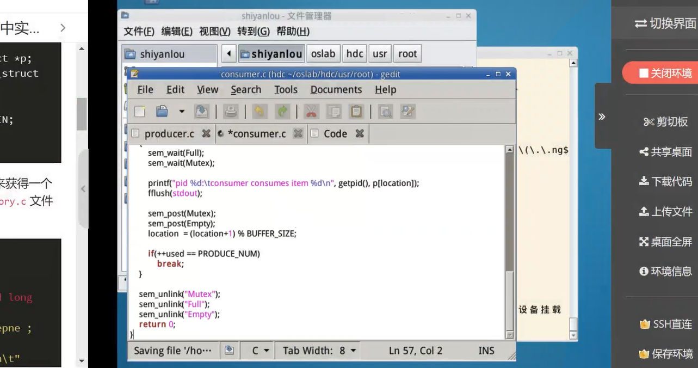Click the open file folder icon

162,112
